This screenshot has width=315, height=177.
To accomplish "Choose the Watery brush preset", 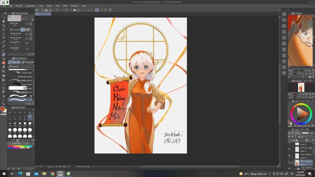I will pos(20,81).
